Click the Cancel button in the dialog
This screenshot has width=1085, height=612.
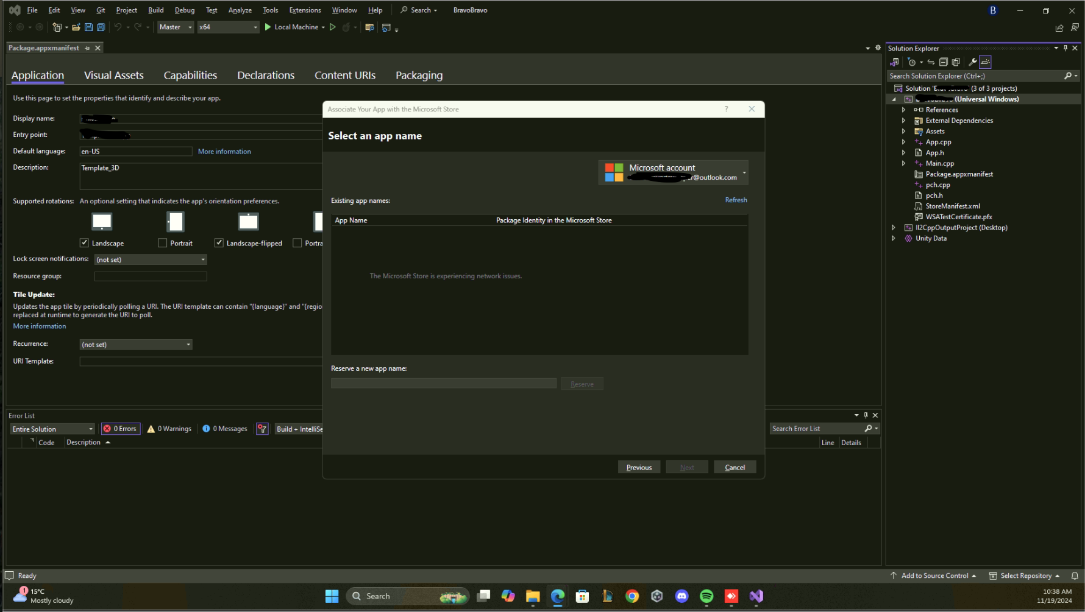pyautogui.click(x=735, y=467)
